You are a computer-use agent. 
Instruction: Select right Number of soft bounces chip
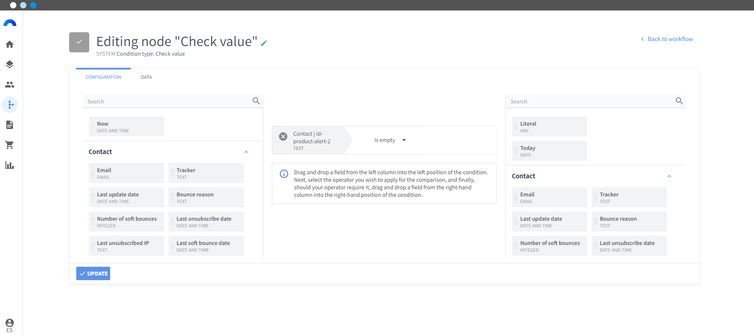point(550,246)
